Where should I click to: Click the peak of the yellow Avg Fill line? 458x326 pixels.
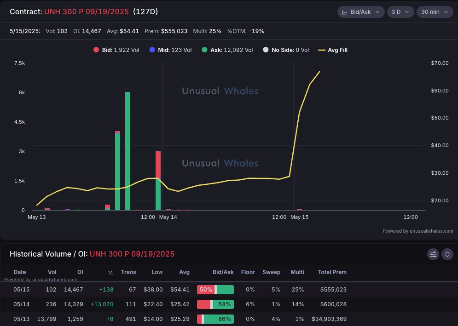(319, 71)
